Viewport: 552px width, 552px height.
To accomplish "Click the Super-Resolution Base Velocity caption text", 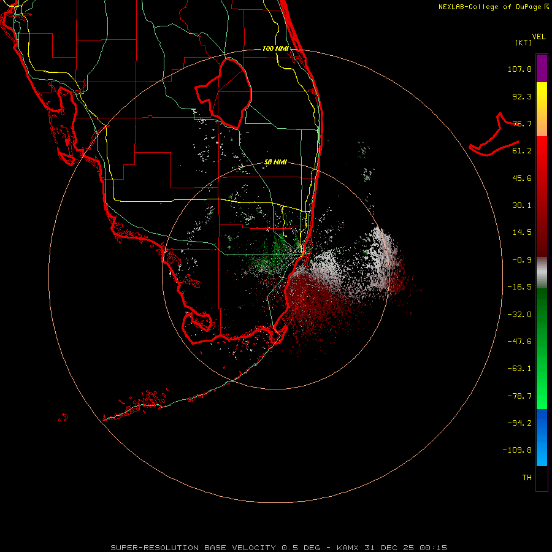I will (x=278, y=548).
